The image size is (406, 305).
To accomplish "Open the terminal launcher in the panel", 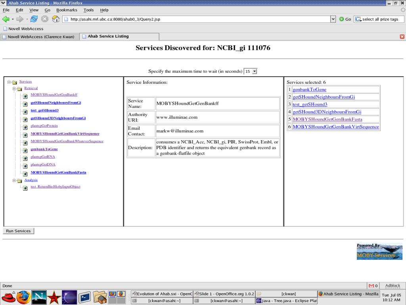I will pyautogui.click(x=85, y=297).
